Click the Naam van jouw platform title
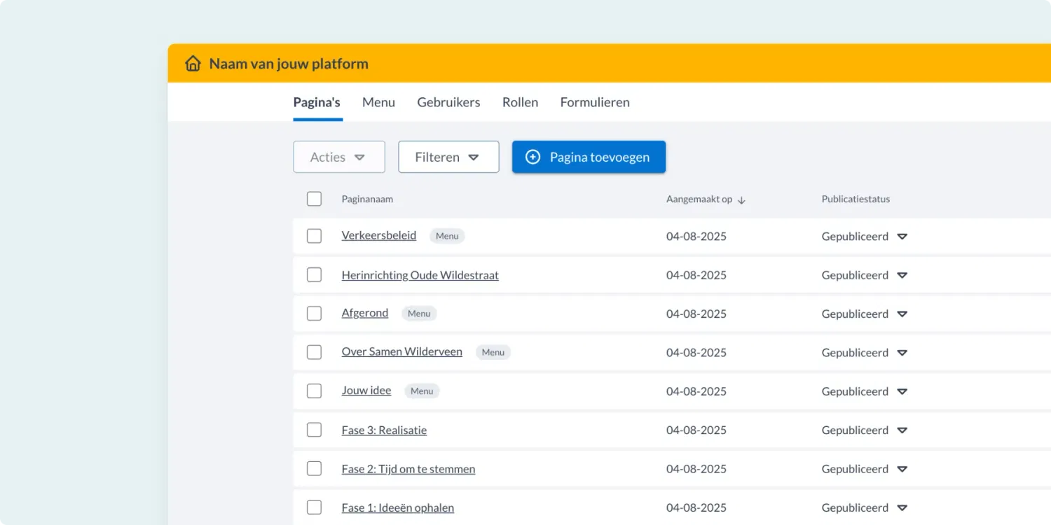This screenshot has width=1051, height=525. [289, 64]
